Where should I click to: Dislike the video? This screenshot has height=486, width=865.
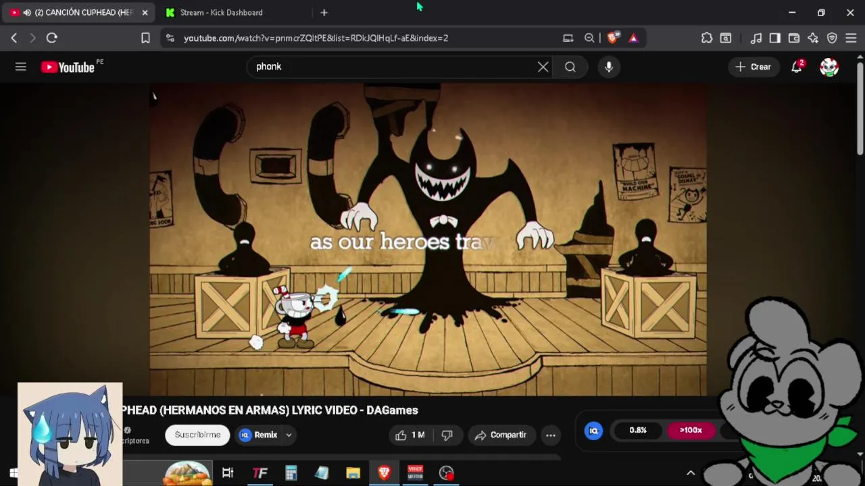[x=447, y=435]
